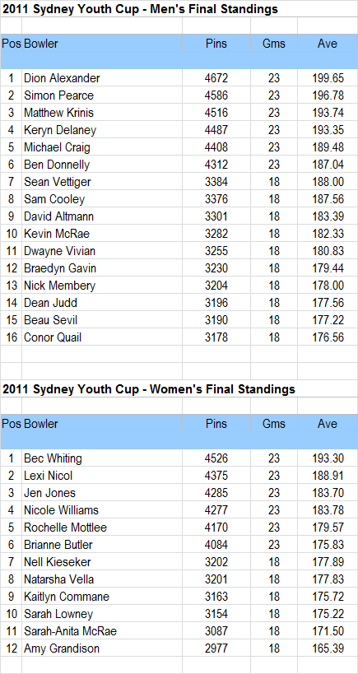Select Sarah-Anita McRae's pins 3087
Screen dimensions: 358x674
click(x=216, y=631)
